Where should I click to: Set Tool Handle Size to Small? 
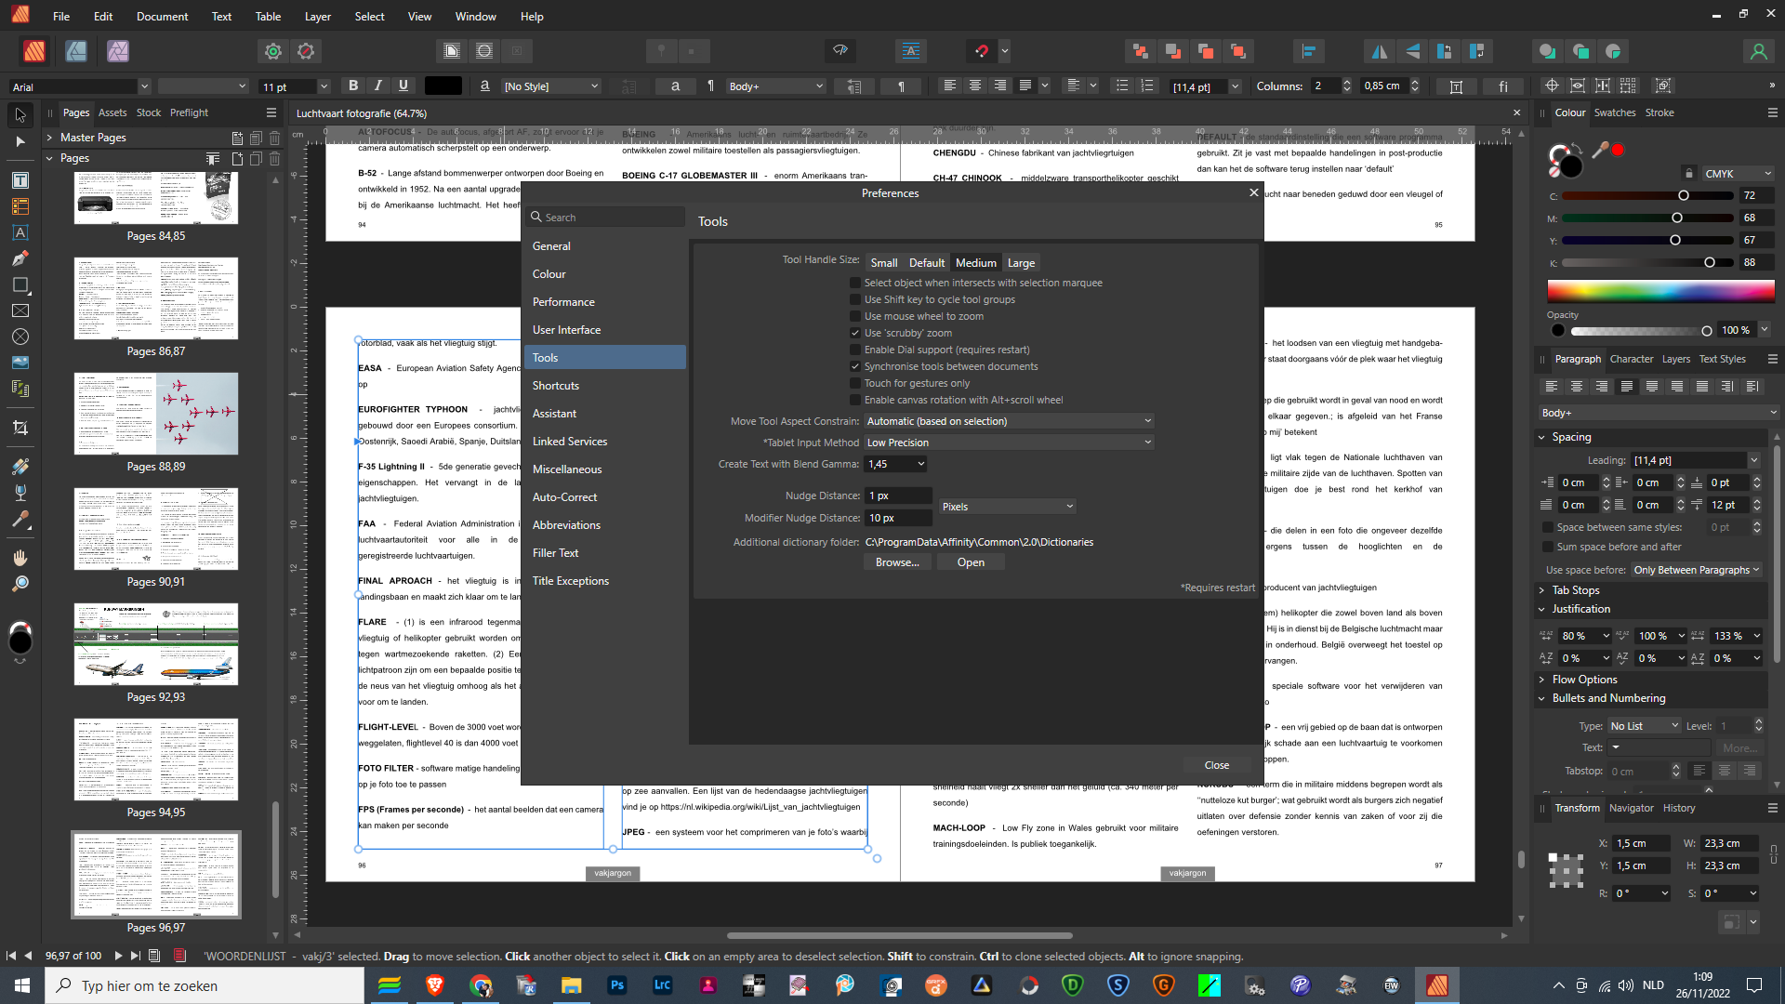click(x=884, y=263)
